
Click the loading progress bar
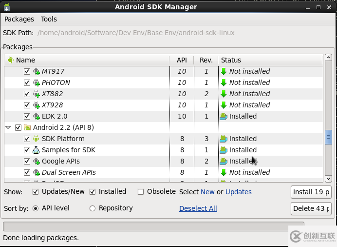click(153, 226)
